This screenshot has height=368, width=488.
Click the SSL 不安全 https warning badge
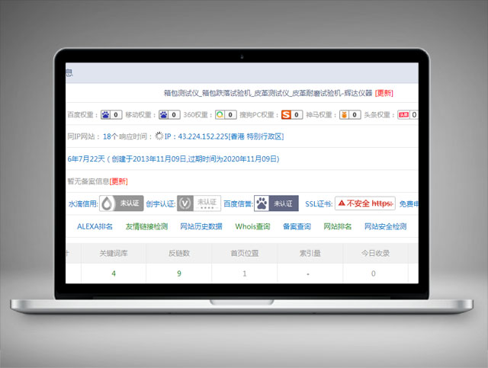(365, 203)
